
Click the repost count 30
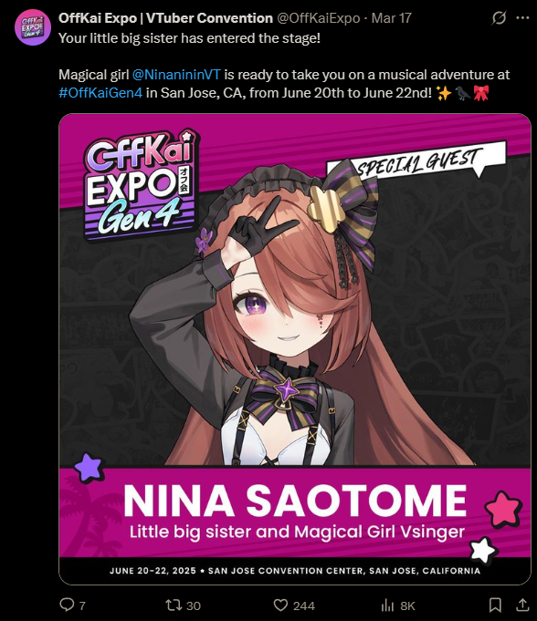tap(194, 605)
